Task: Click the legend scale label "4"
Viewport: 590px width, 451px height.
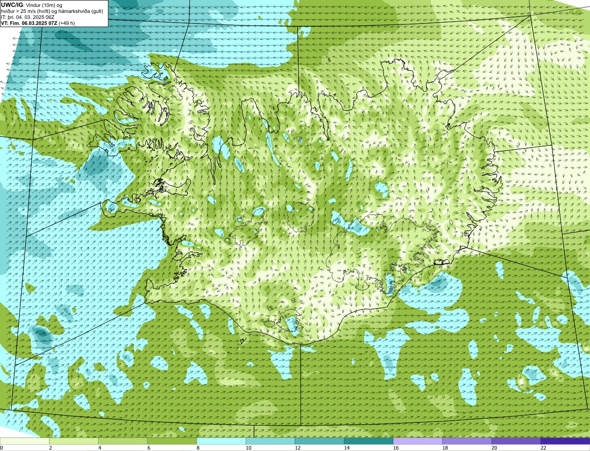Action: [x=100, y=448]
